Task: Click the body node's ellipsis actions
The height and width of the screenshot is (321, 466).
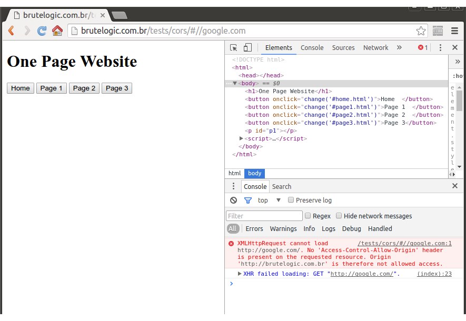Action: tap(229, 84)
